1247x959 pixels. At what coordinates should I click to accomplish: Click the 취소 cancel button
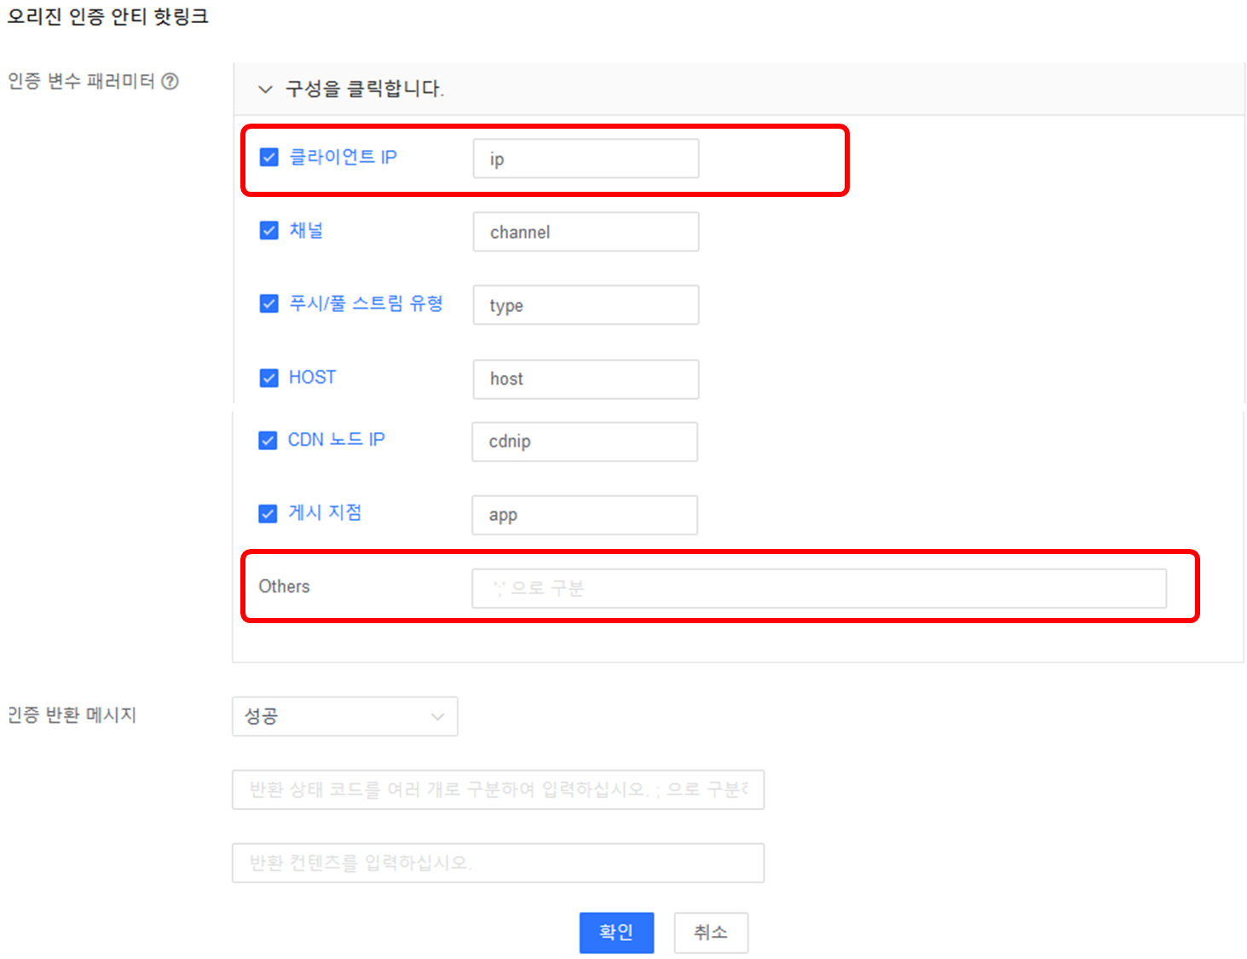[x=711, y=933]
